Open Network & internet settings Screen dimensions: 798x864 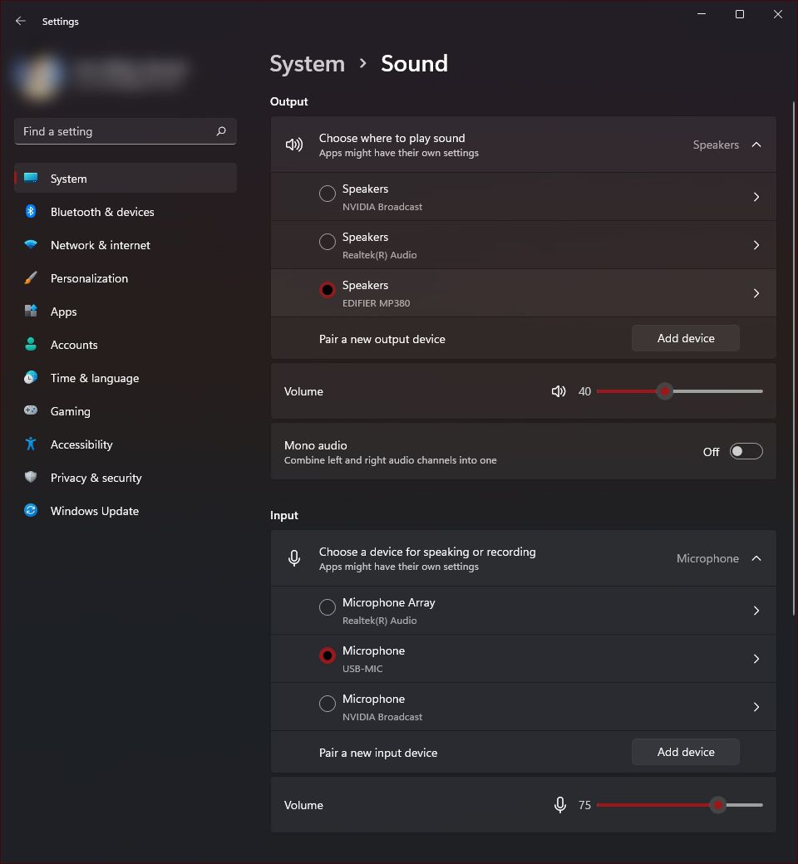100,245
